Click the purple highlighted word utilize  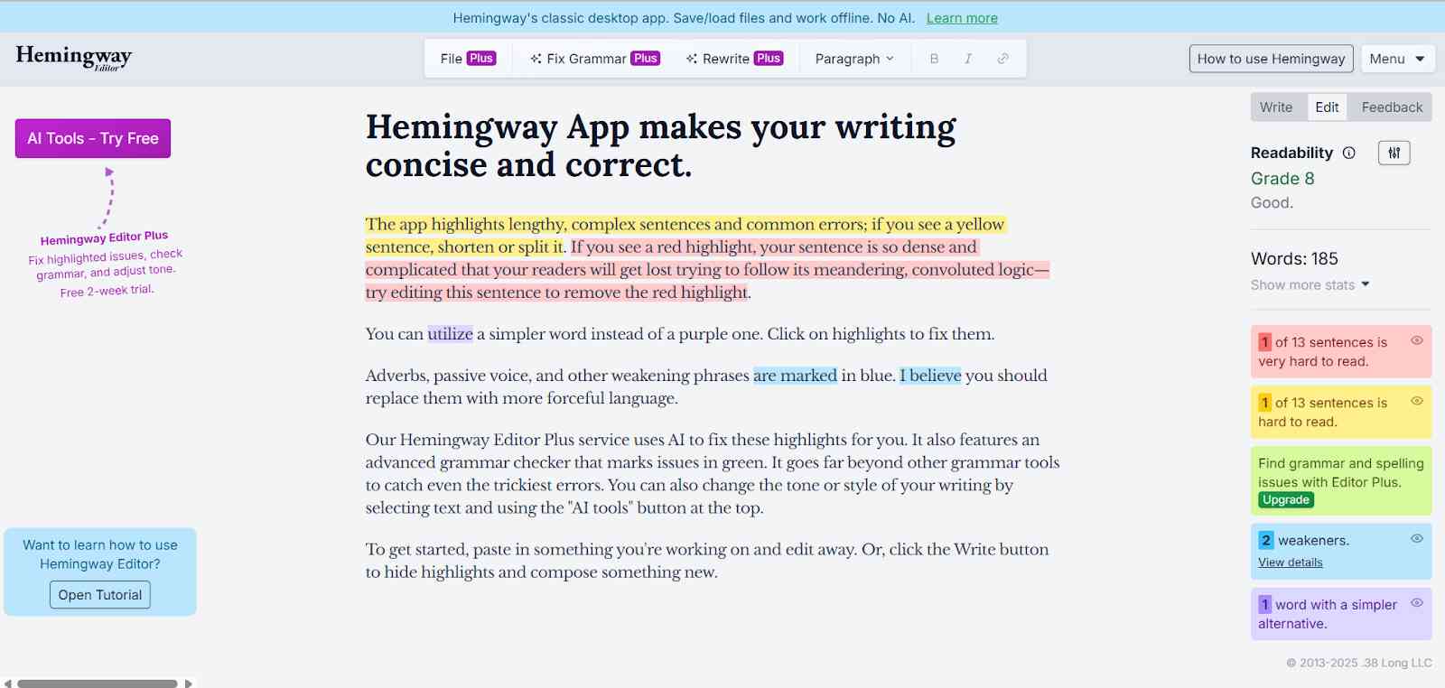(450, 334)
